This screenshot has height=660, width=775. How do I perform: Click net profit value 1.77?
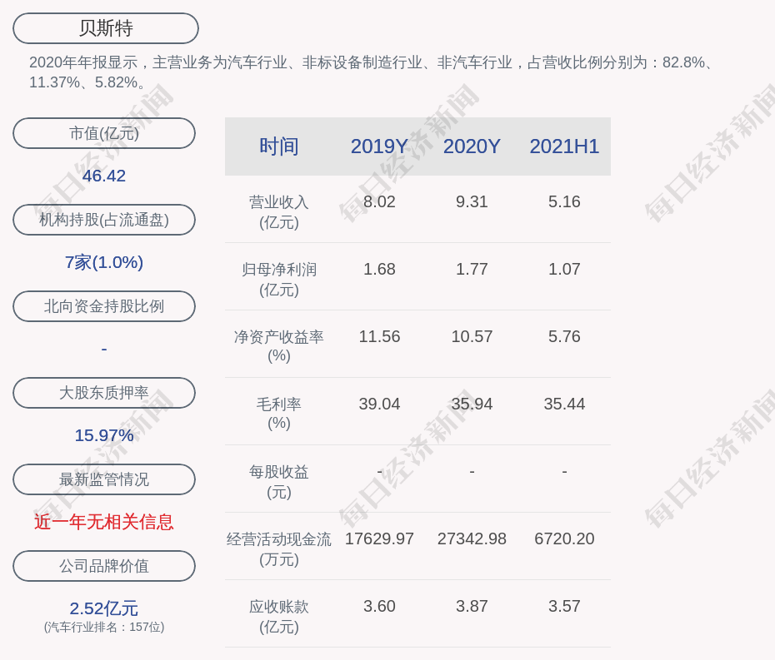[x=472, y=269]
